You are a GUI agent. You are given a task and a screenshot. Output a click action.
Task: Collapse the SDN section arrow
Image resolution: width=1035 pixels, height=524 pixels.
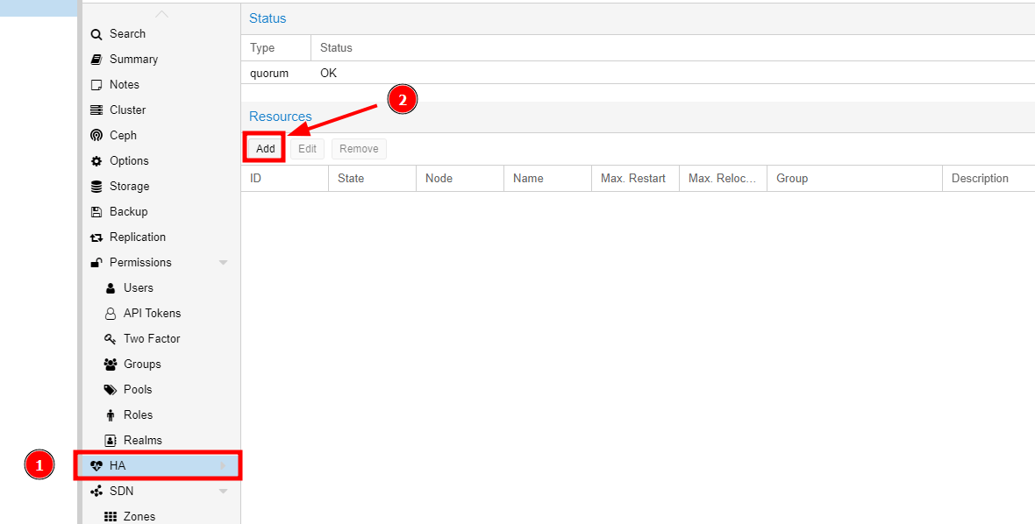[223, 492]
